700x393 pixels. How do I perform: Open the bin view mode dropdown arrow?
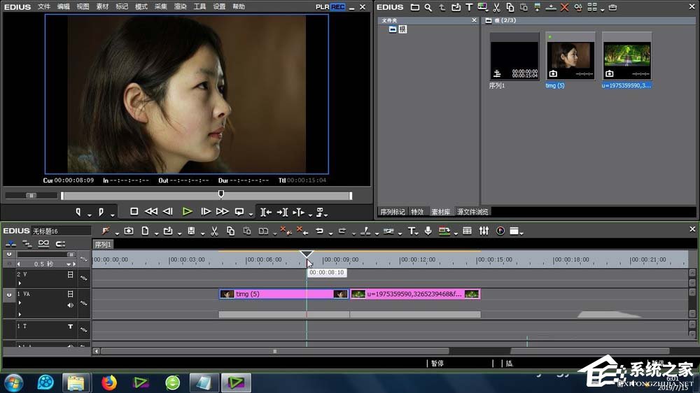(601, 8)
